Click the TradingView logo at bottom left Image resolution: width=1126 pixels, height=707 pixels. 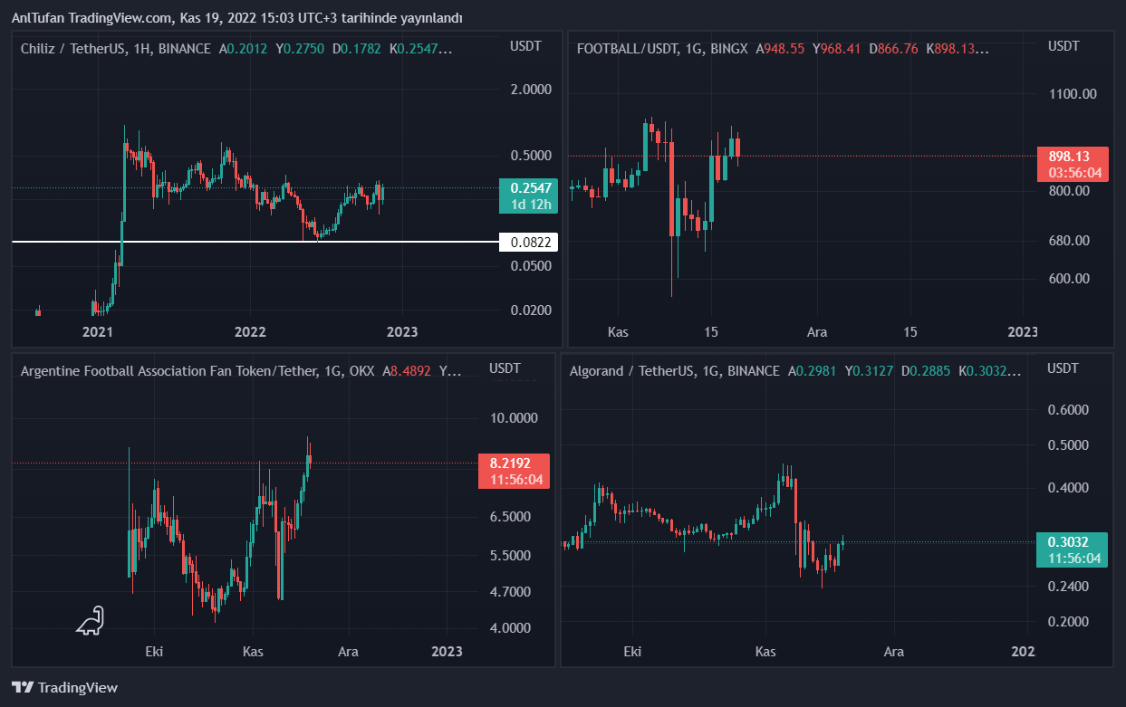pyautogui.click(x=64, y=688)
